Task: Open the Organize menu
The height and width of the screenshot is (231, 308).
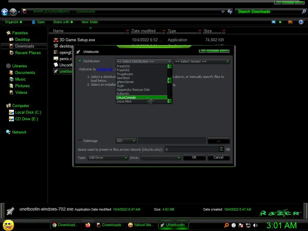Action: 13,22
